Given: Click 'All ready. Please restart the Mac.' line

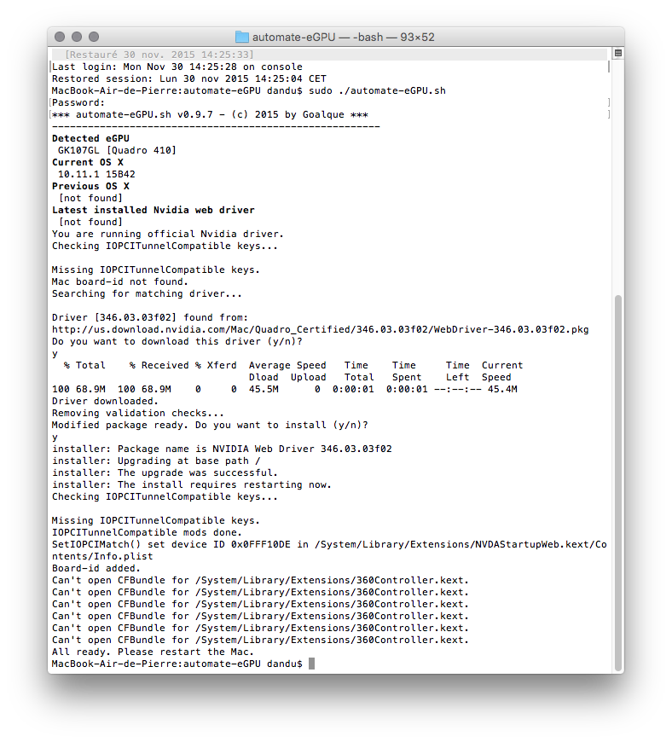Looking at the screenshot, I should click(153, 652).
